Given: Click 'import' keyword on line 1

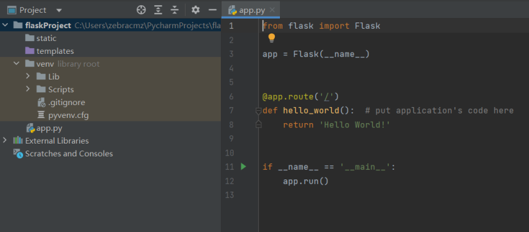Looking at the screenshot, I should [x=334, y=26].
